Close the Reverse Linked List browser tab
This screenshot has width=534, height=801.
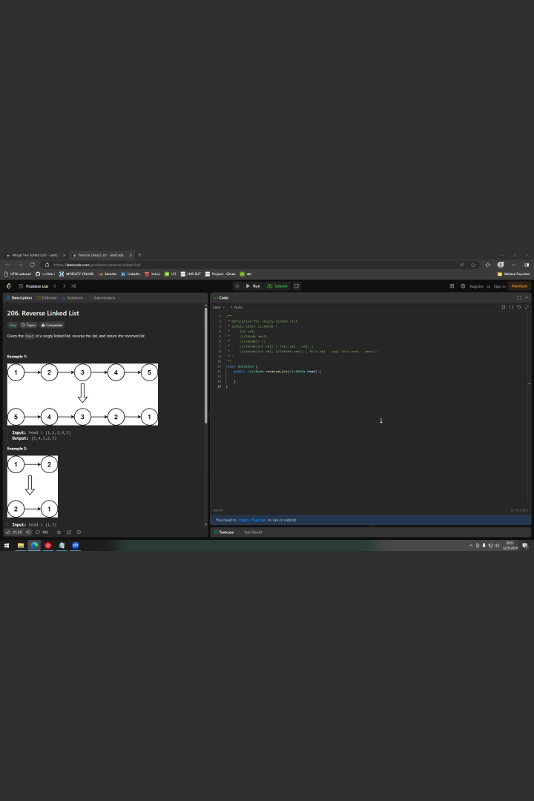click(x=131, y=255)
